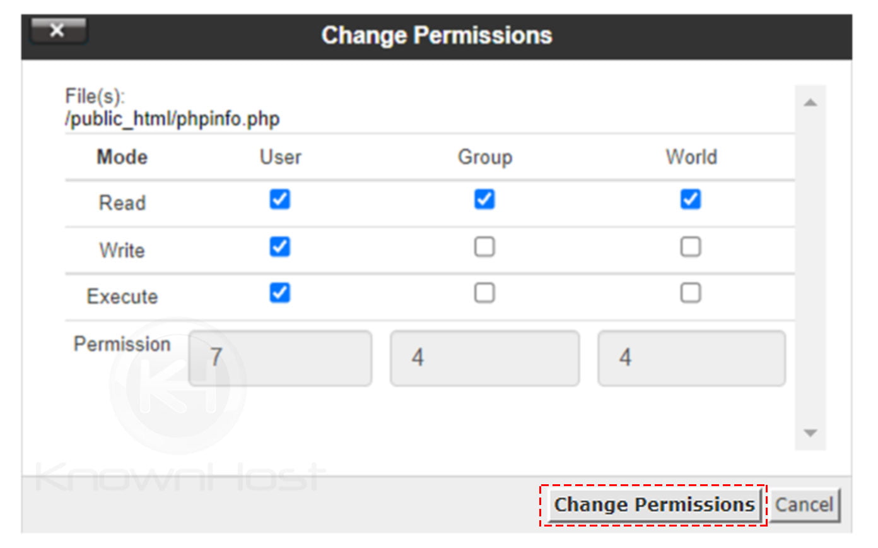Image resolution: width=878 pixels, height=548 pixels.
Task: Uncheck Execute permission for User
Action: tap(280, 292)
